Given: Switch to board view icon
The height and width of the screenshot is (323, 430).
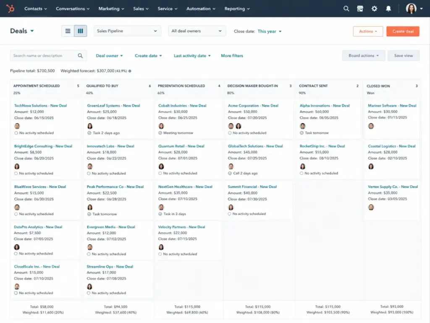Looking at the screenshot, I should [80, 31].
